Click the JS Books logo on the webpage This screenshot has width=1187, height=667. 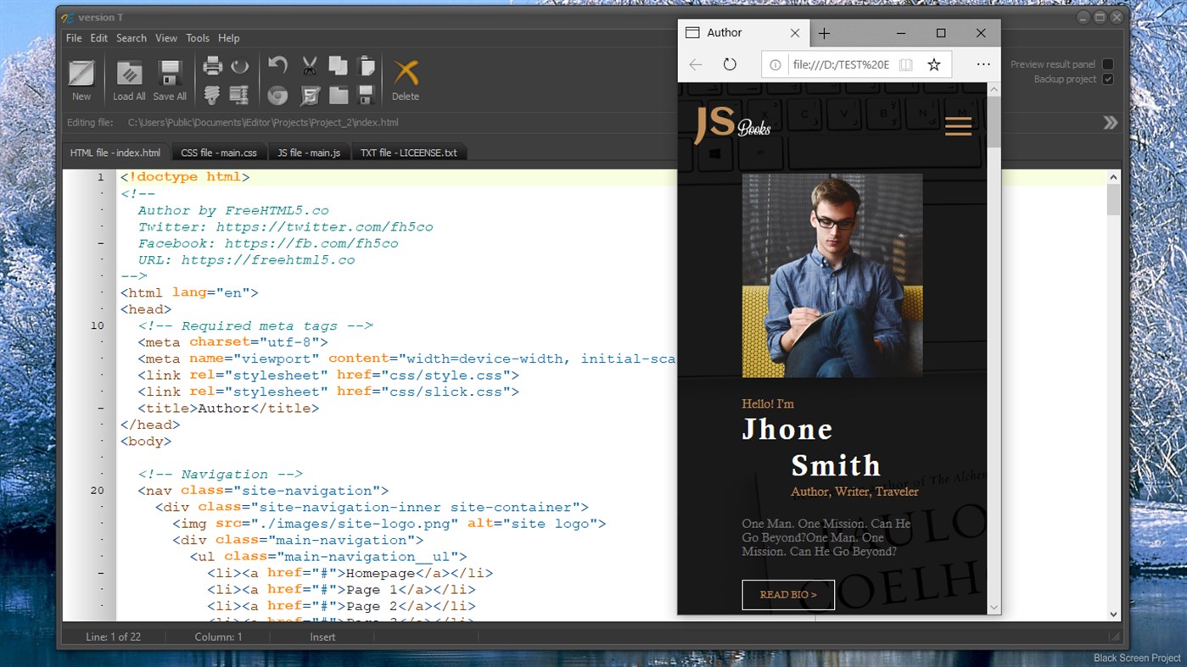pyautogui.click(x=732, y=125)
